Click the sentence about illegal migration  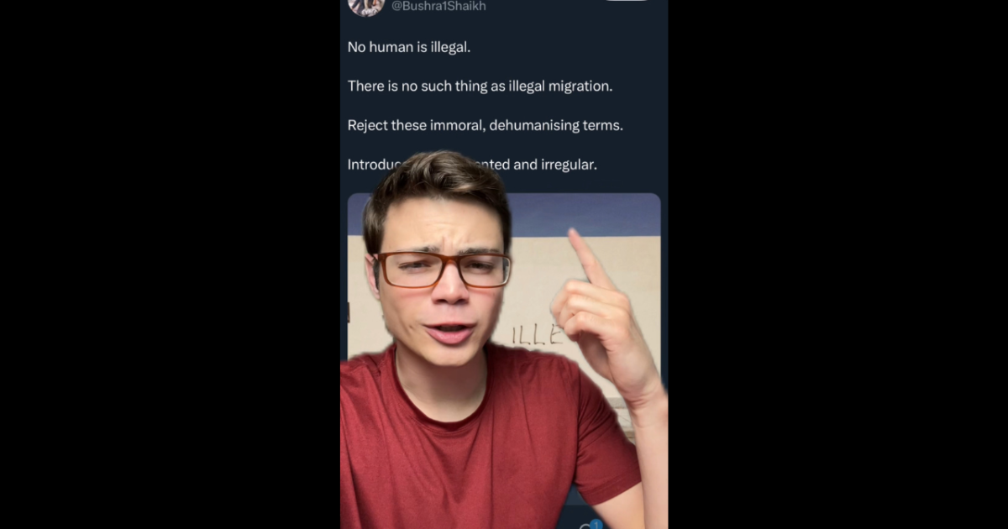(x=480, y=86)
